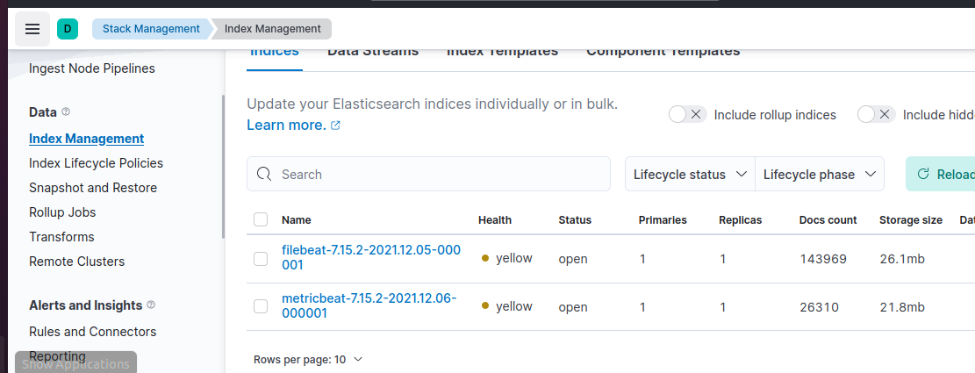Open Snapshot and Restore in sidebar
The width and height of the screenshot is (975, 373).
pyautogui.click(x=93, y=188)
